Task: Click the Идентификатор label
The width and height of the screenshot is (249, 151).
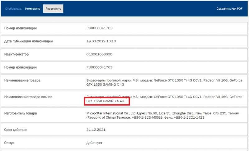Action: tap(16, 54)
